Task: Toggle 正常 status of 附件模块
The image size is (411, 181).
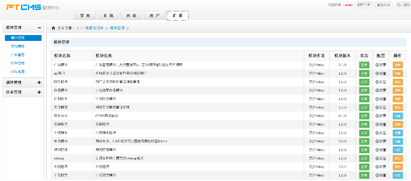Action: click(364, 82)
